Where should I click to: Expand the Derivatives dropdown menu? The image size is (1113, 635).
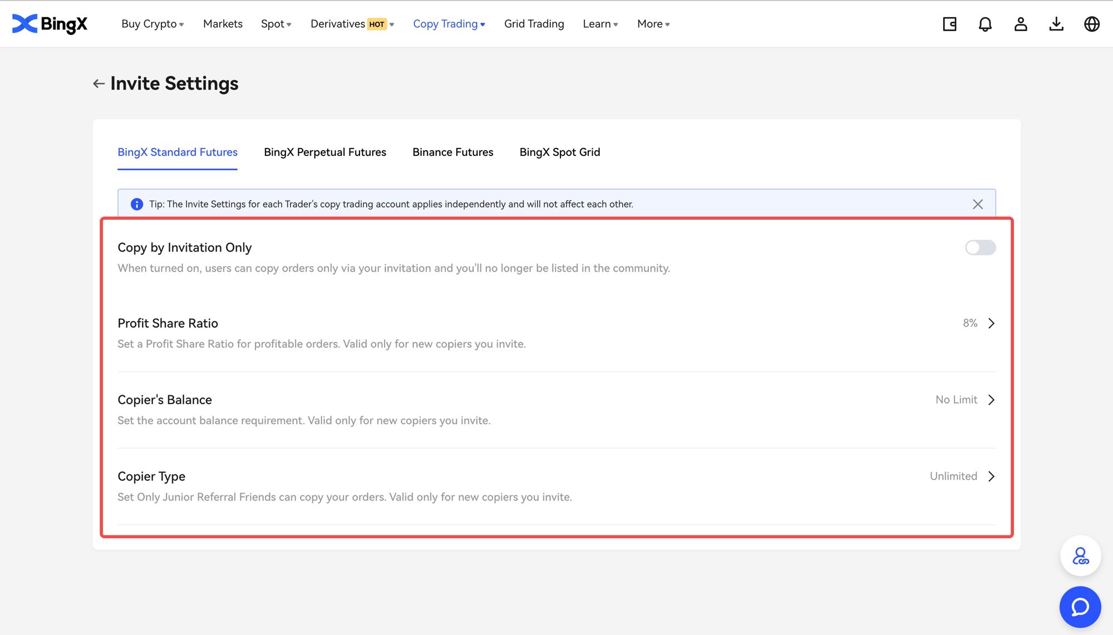point(352,24)
